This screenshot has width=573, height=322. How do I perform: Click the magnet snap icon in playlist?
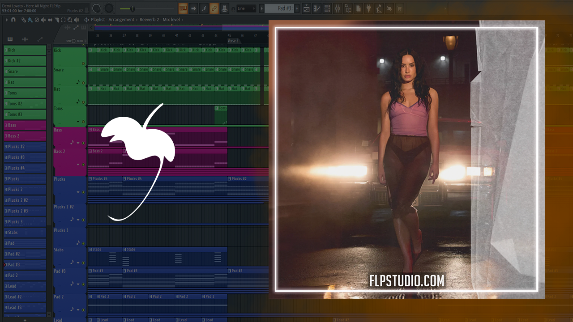click(13, 20)
